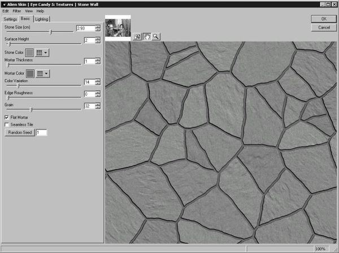The width and height of the screenshot is (339, 253).
Task: Increase Stone Size with spinner arrows
Action: click(x=98, y=26)
